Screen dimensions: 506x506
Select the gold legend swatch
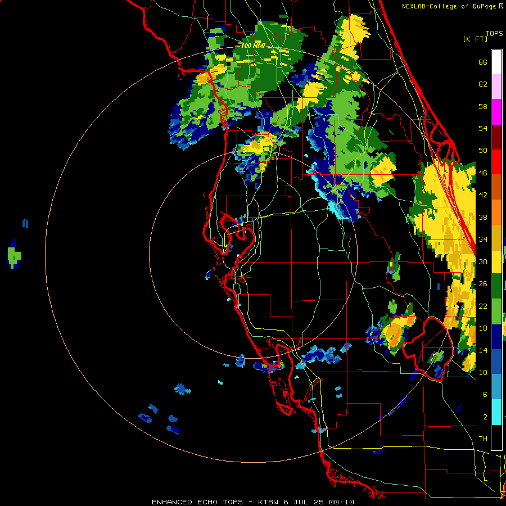pyautogui.click(x=496, y=238)
